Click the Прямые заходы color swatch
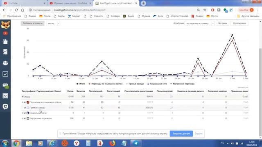This screenshot has height=147, width=262. point(28,108)
